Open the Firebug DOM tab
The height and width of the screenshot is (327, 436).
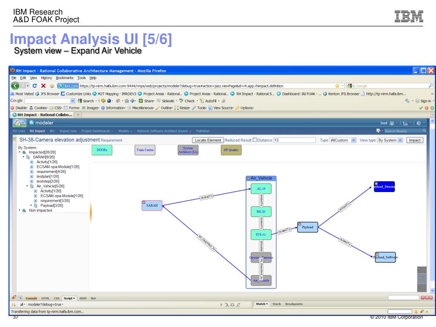[83, 298]
